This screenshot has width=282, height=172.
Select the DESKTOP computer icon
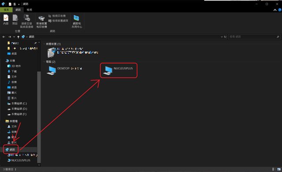click(52, 71)
